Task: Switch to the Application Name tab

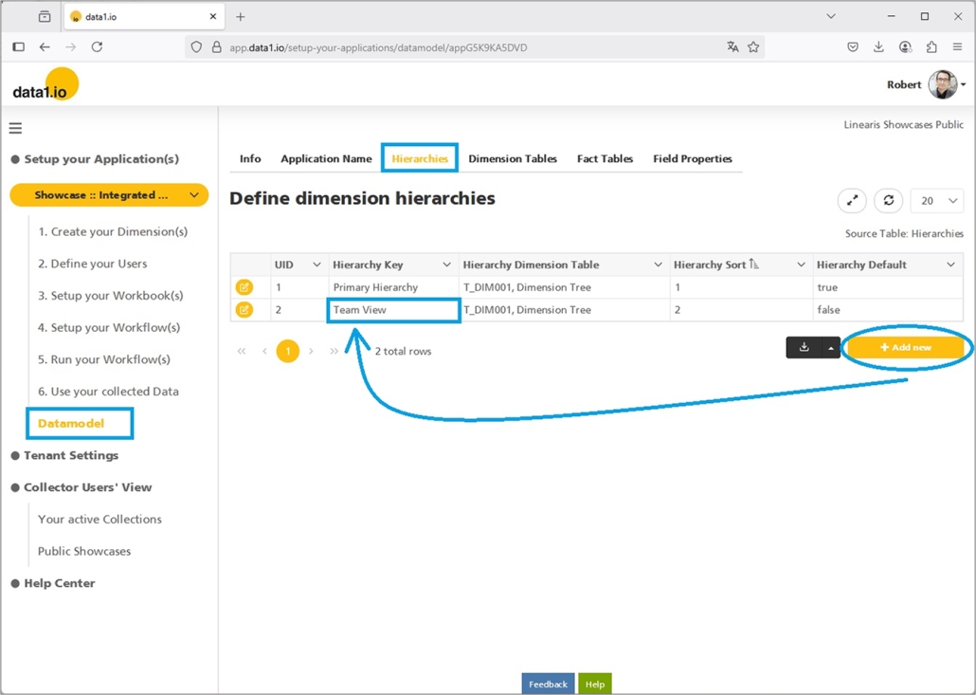Action: point(326,158)
